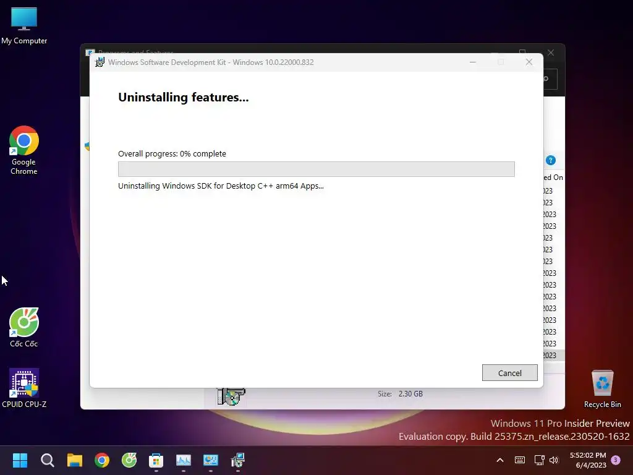The height and width of the screenshot is (475, 633).
Task: Open File Explorer from taskbar
Action: [x=75, y=460]
